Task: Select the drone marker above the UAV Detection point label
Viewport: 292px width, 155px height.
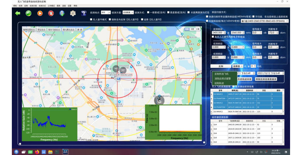Action: coord(123,70)
